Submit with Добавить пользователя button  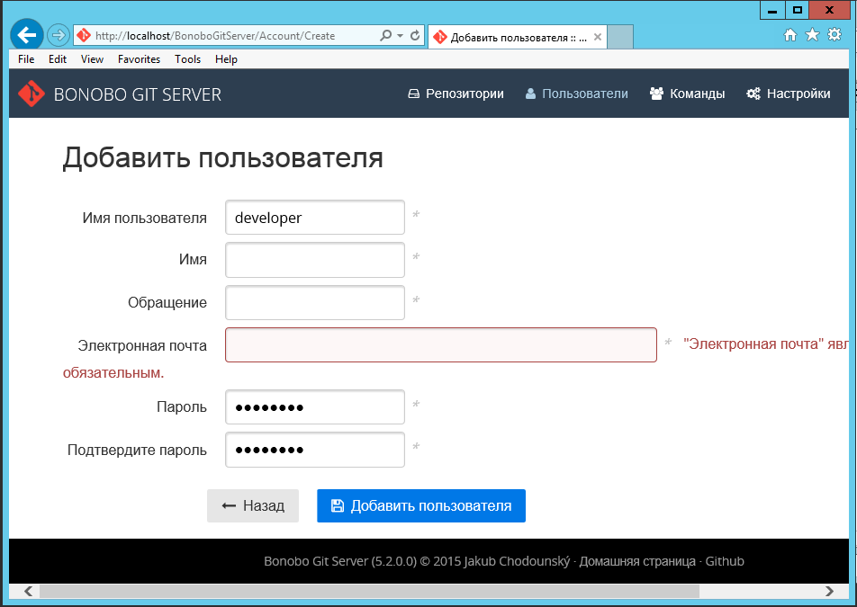click(421, 505)
